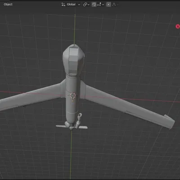
Task: Select the drone's nose canopy section
Action: tap(73, 61)
